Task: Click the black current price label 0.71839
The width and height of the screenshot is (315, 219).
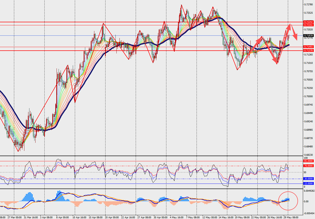Action: 308,36
